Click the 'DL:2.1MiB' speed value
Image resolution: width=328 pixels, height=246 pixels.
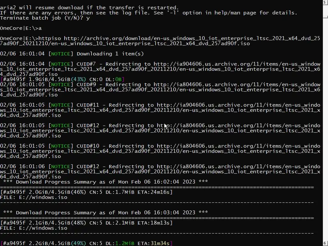[x=120, y=223]
